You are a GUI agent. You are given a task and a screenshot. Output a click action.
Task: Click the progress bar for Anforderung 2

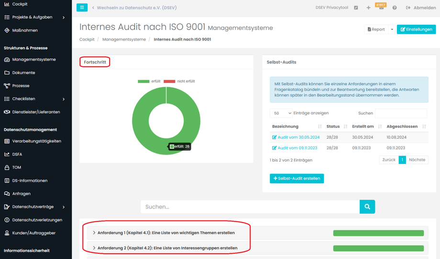[x=378, y=248]
